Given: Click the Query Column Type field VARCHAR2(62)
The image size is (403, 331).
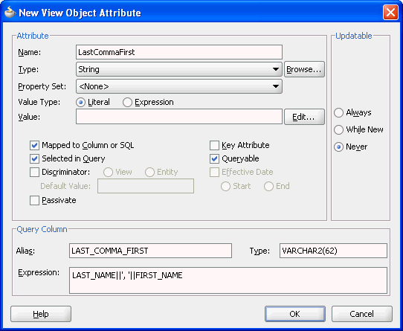Looking at the screenshot, I should pos(333,251).
